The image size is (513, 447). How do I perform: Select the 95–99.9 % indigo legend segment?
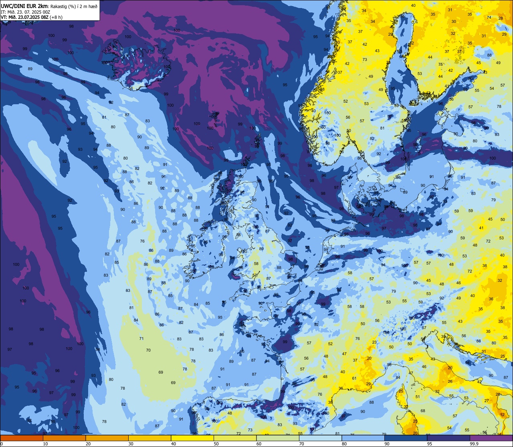(x=448, y=438)
